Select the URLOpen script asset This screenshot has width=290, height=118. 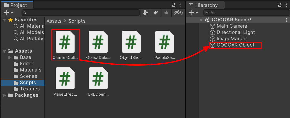coord(98,81)
